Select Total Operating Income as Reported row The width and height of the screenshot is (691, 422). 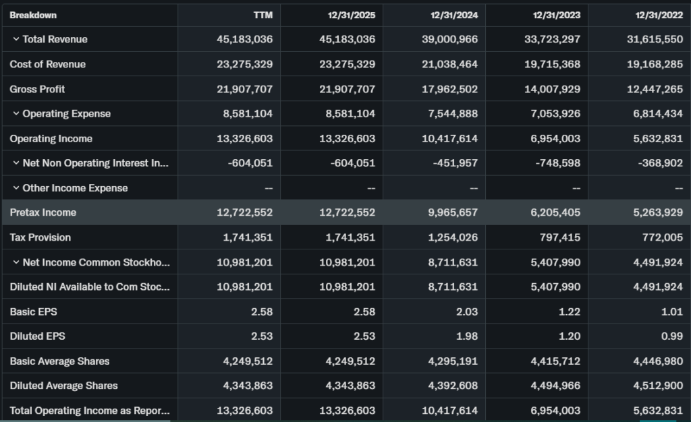[x=89, y=411]
